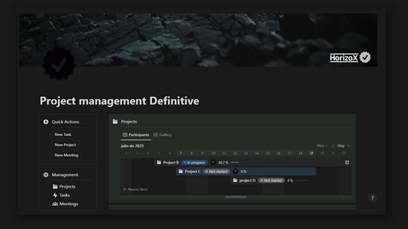
Task: Click the Projects panel folder icon
Action: click(115, 121)
